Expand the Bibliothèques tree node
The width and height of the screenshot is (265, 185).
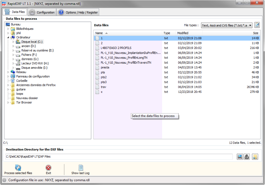8,29
